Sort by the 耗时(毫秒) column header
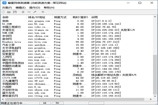Image resolution: width=158 pixels, height=105 pixels. point(81,17)
